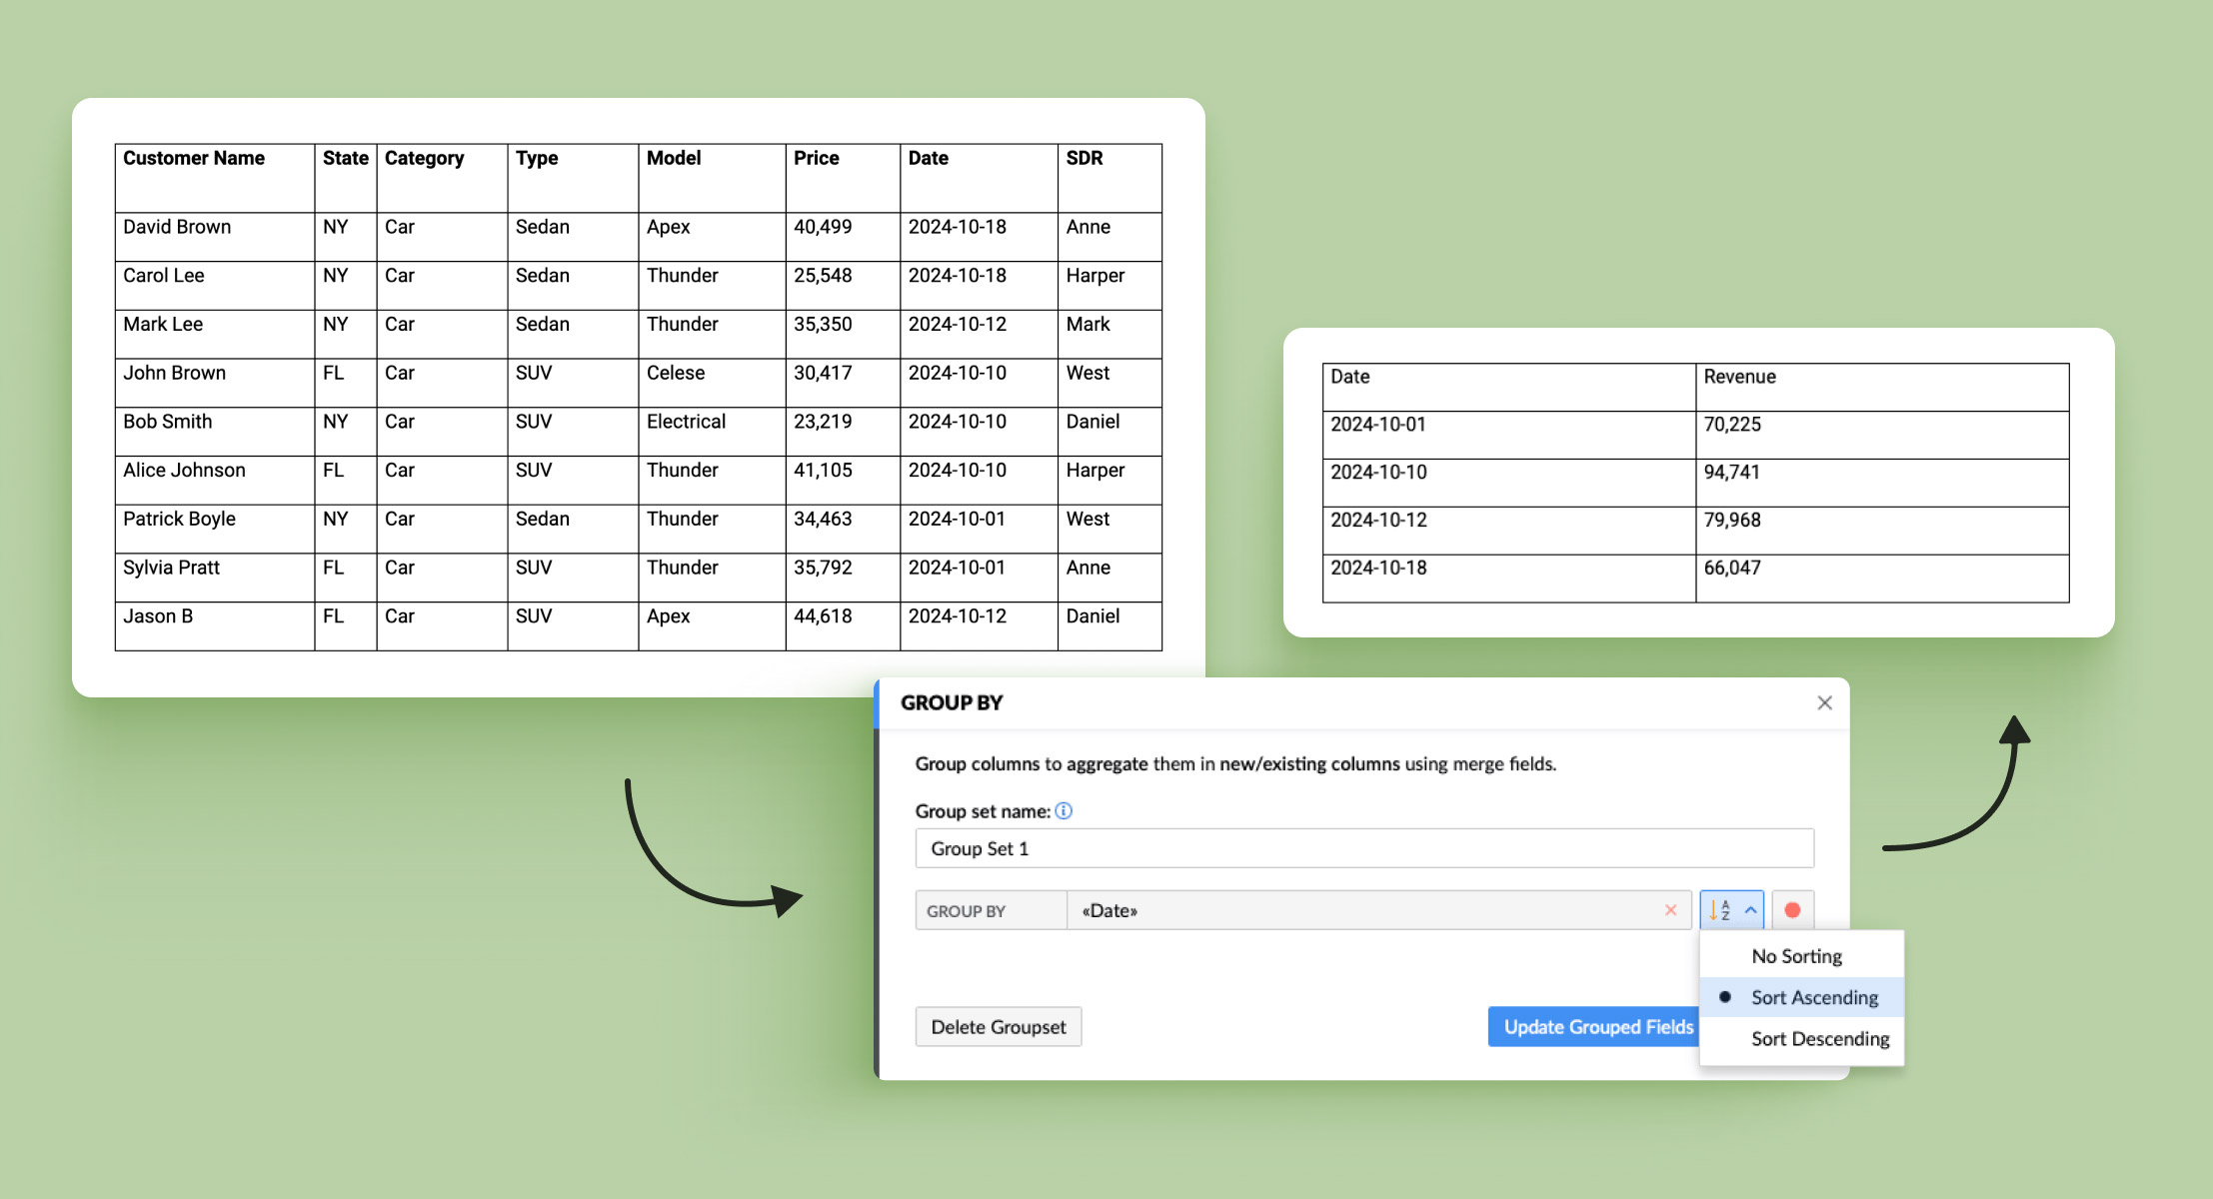
Task: Click the price 40,499 cell
Action: [843, 237]
